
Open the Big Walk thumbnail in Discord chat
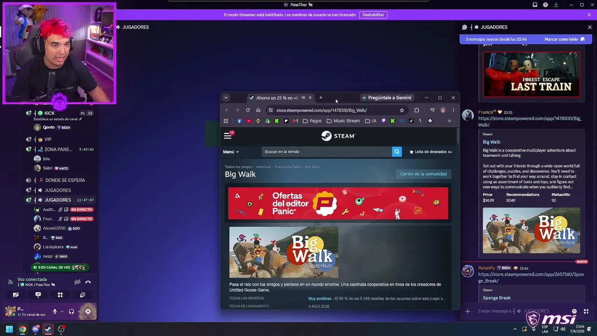pos(531,231)
